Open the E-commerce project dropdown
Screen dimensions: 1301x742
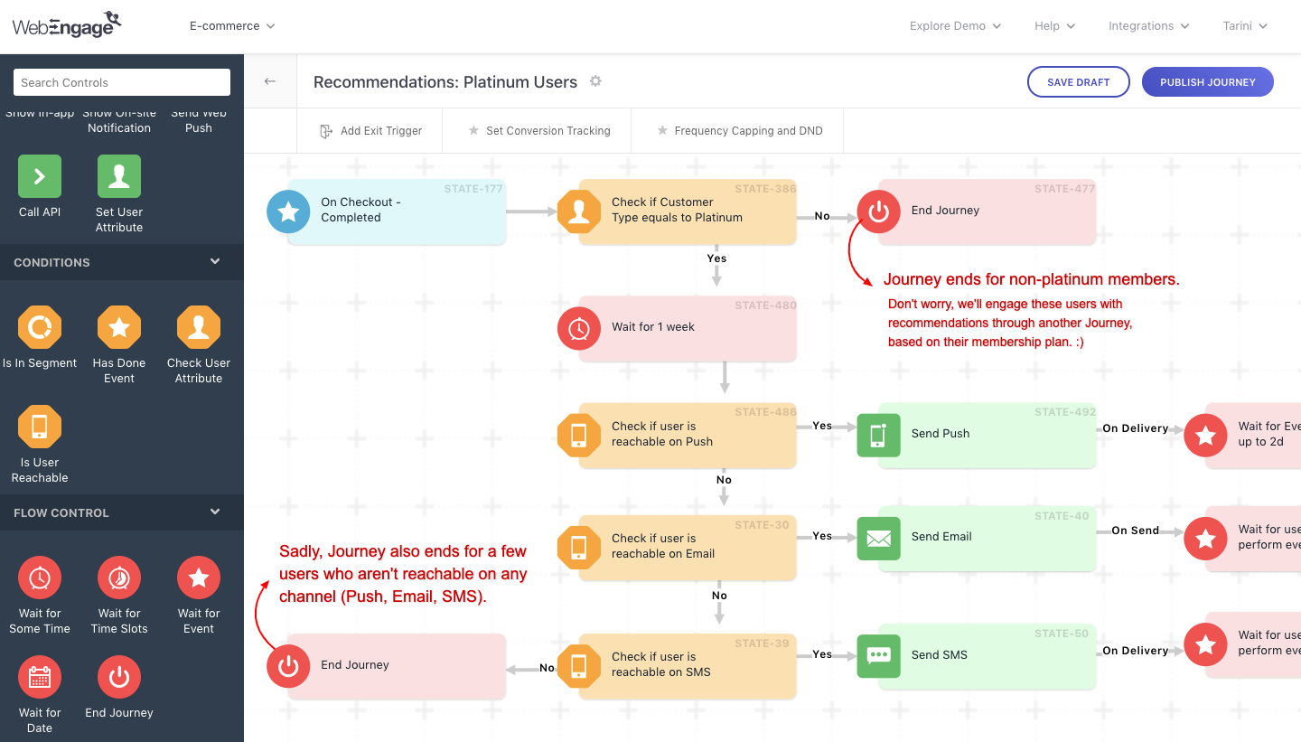pos(232,26)
